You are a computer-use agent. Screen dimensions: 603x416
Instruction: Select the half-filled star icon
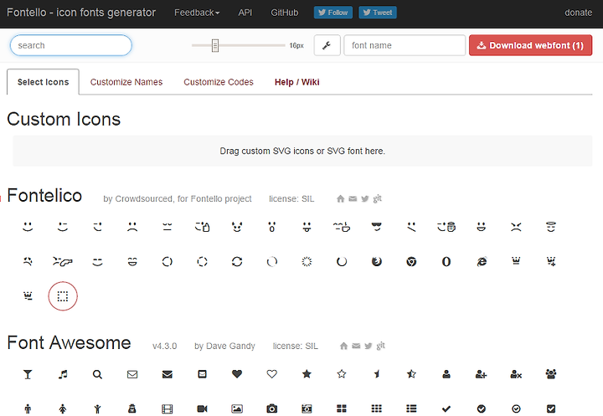[411, 373]
